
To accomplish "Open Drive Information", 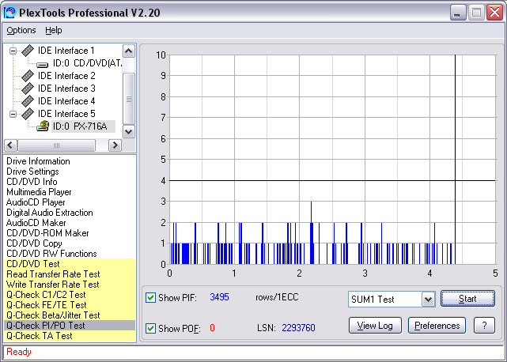I will pos(38,161).
